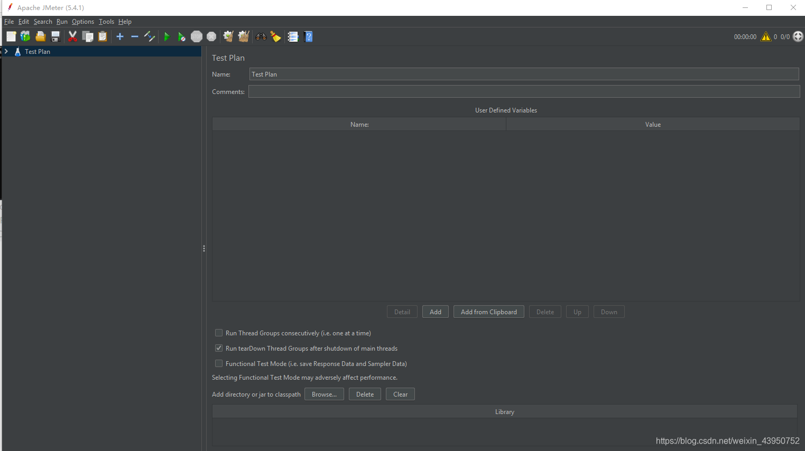This screenshot has width=805, height=451.
Task: Click the Paste clipboard icon
Action: [103, 36]
